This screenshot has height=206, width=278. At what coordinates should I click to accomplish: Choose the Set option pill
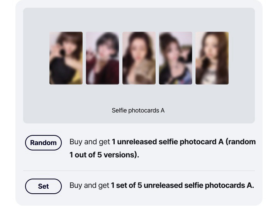pyautogui.click(x=43, y=186)
